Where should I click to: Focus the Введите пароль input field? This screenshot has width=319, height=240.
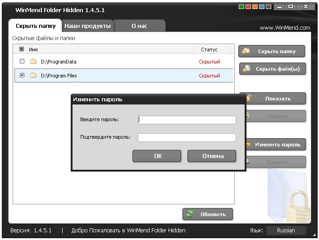(187, 120)
